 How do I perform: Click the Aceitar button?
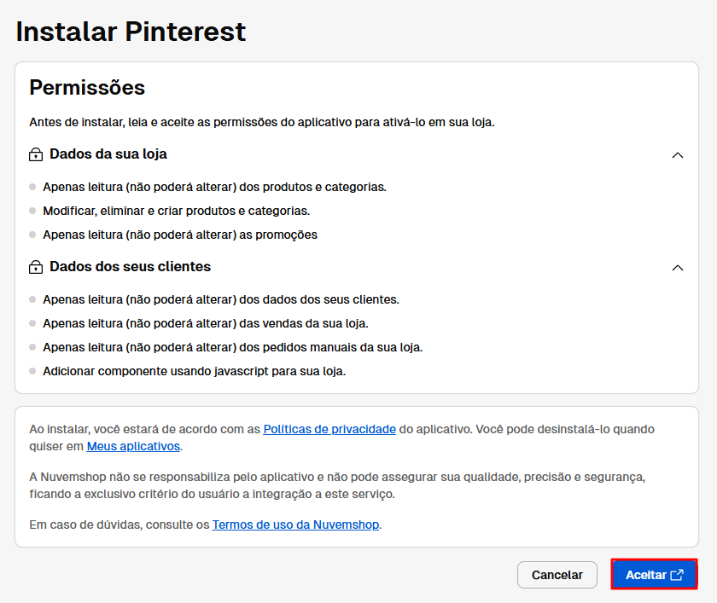[654, 574]
